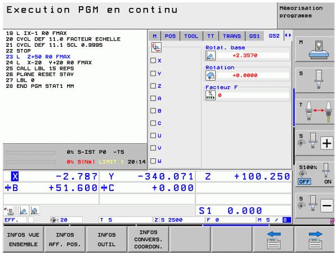335x253 pixels.
Task: Select INFOS AFF. POS. soft key
Action: 65,239
